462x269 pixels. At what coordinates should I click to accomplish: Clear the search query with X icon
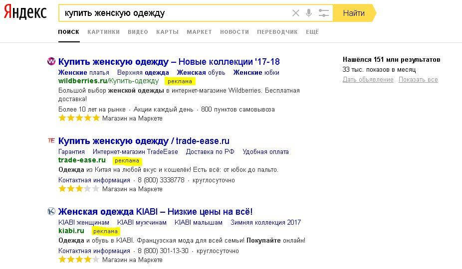click(295, 13)
